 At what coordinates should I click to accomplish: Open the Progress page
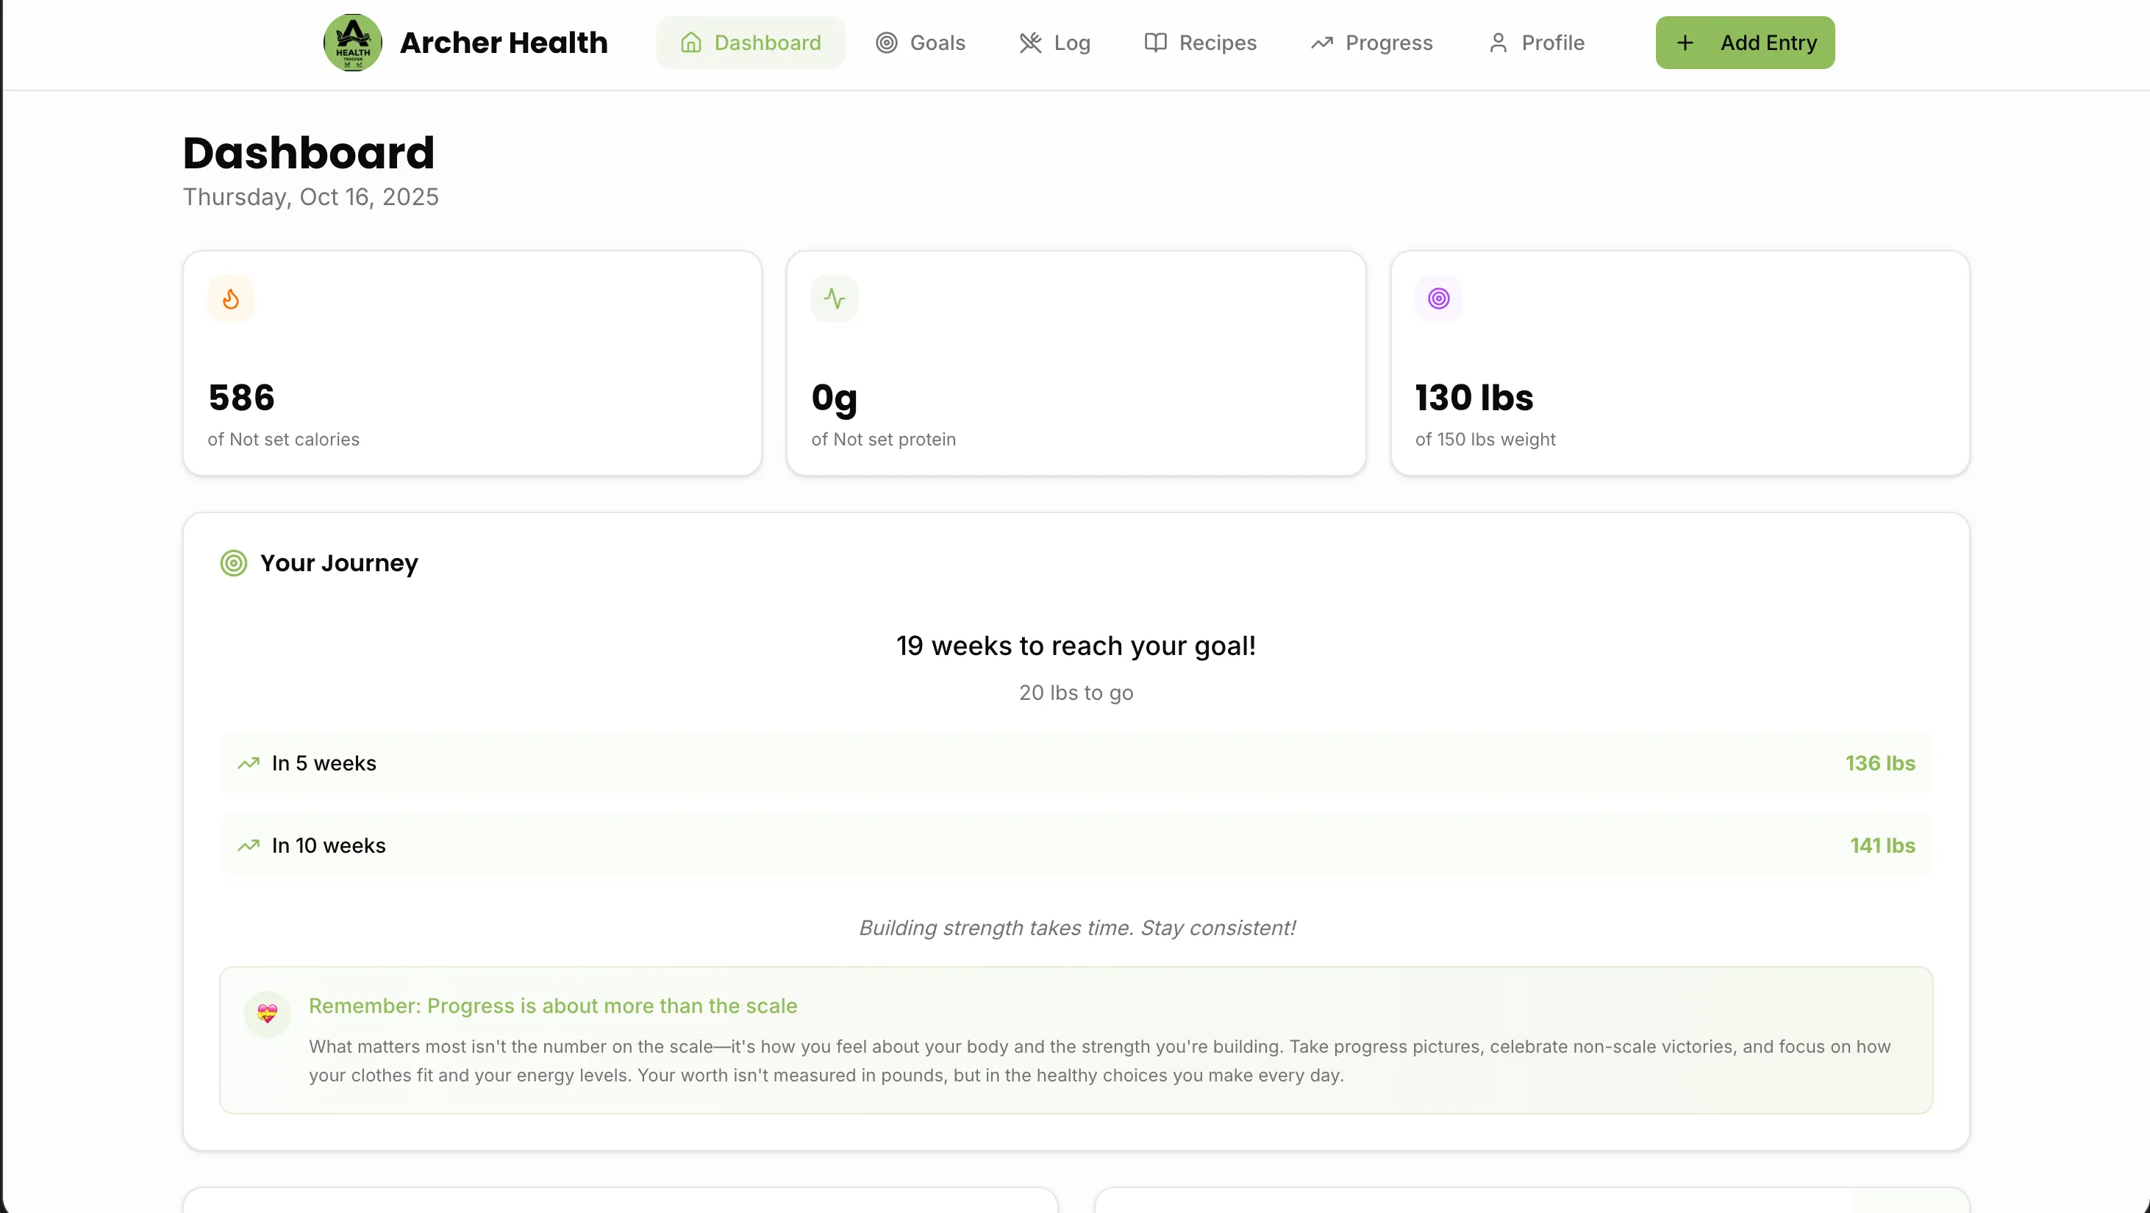(x=1370, y=42)
